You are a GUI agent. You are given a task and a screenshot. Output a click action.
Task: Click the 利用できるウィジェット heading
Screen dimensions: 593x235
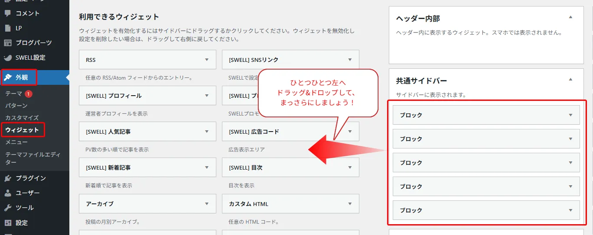coord(119,17)
